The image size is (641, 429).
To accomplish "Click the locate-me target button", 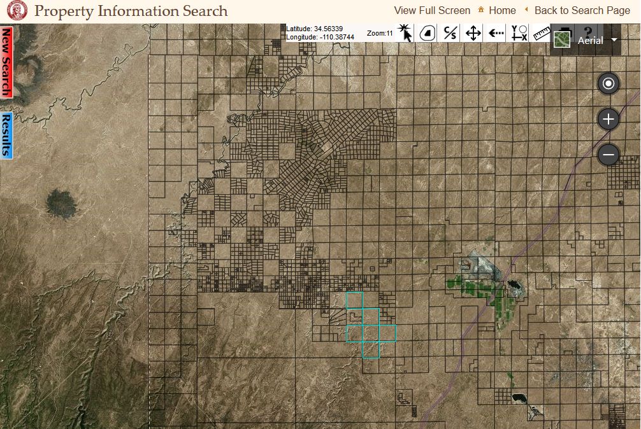I will pyautogui.click(x=609, y=83).
